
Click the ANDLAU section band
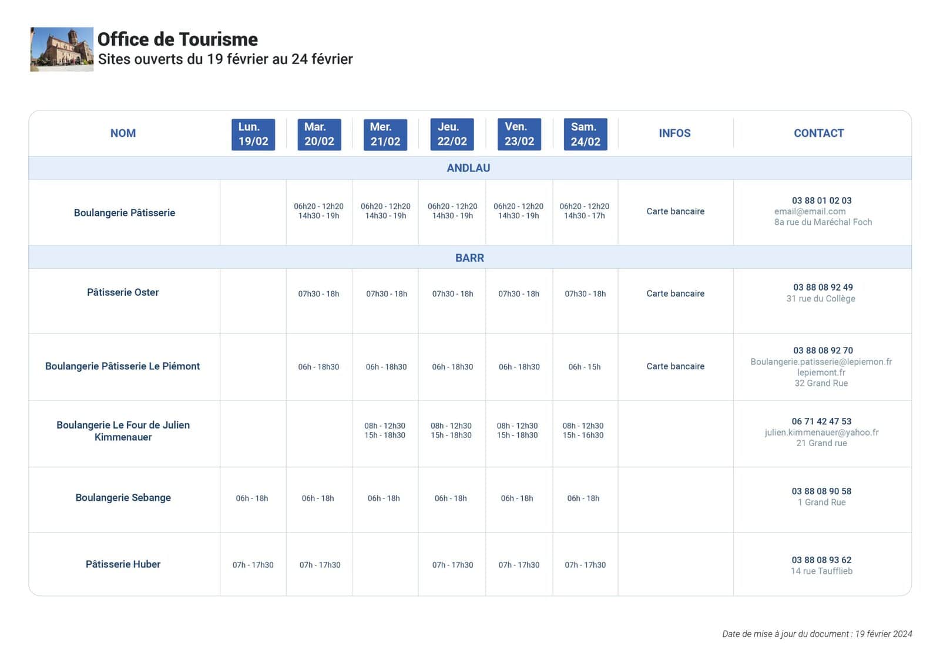(470, 168)
